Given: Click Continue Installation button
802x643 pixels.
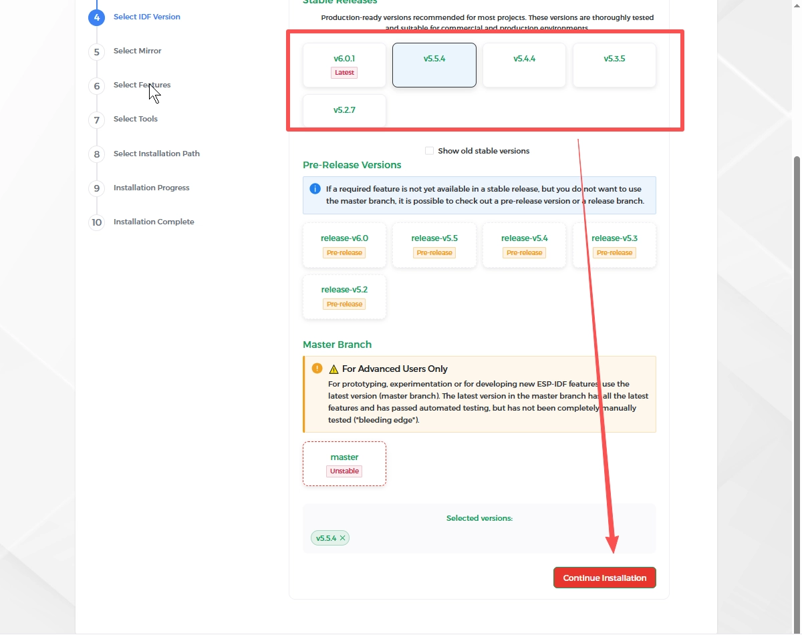Looking at the screenshot, I should point(605,578).
